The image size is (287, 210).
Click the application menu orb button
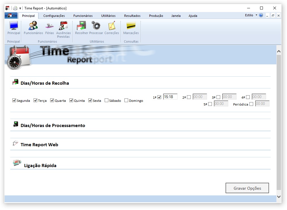11,16
